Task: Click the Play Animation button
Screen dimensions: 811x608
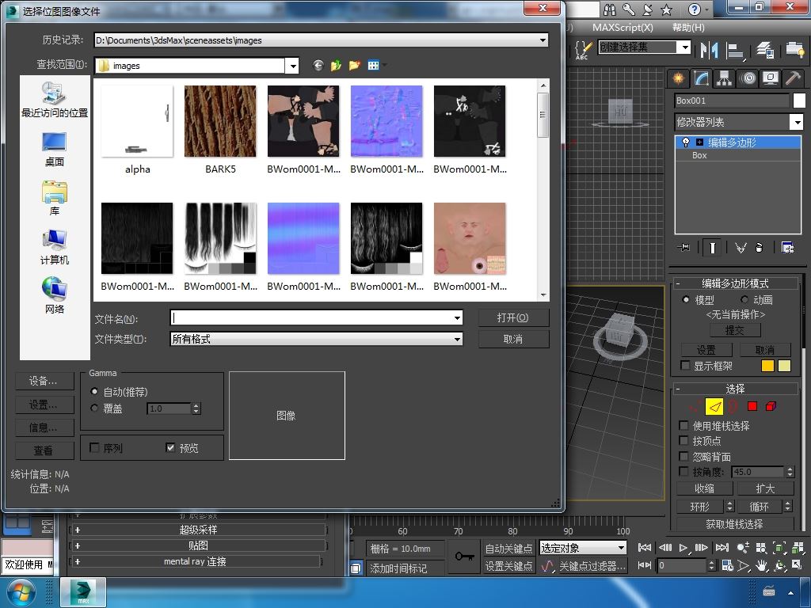Action: point(683,547)
